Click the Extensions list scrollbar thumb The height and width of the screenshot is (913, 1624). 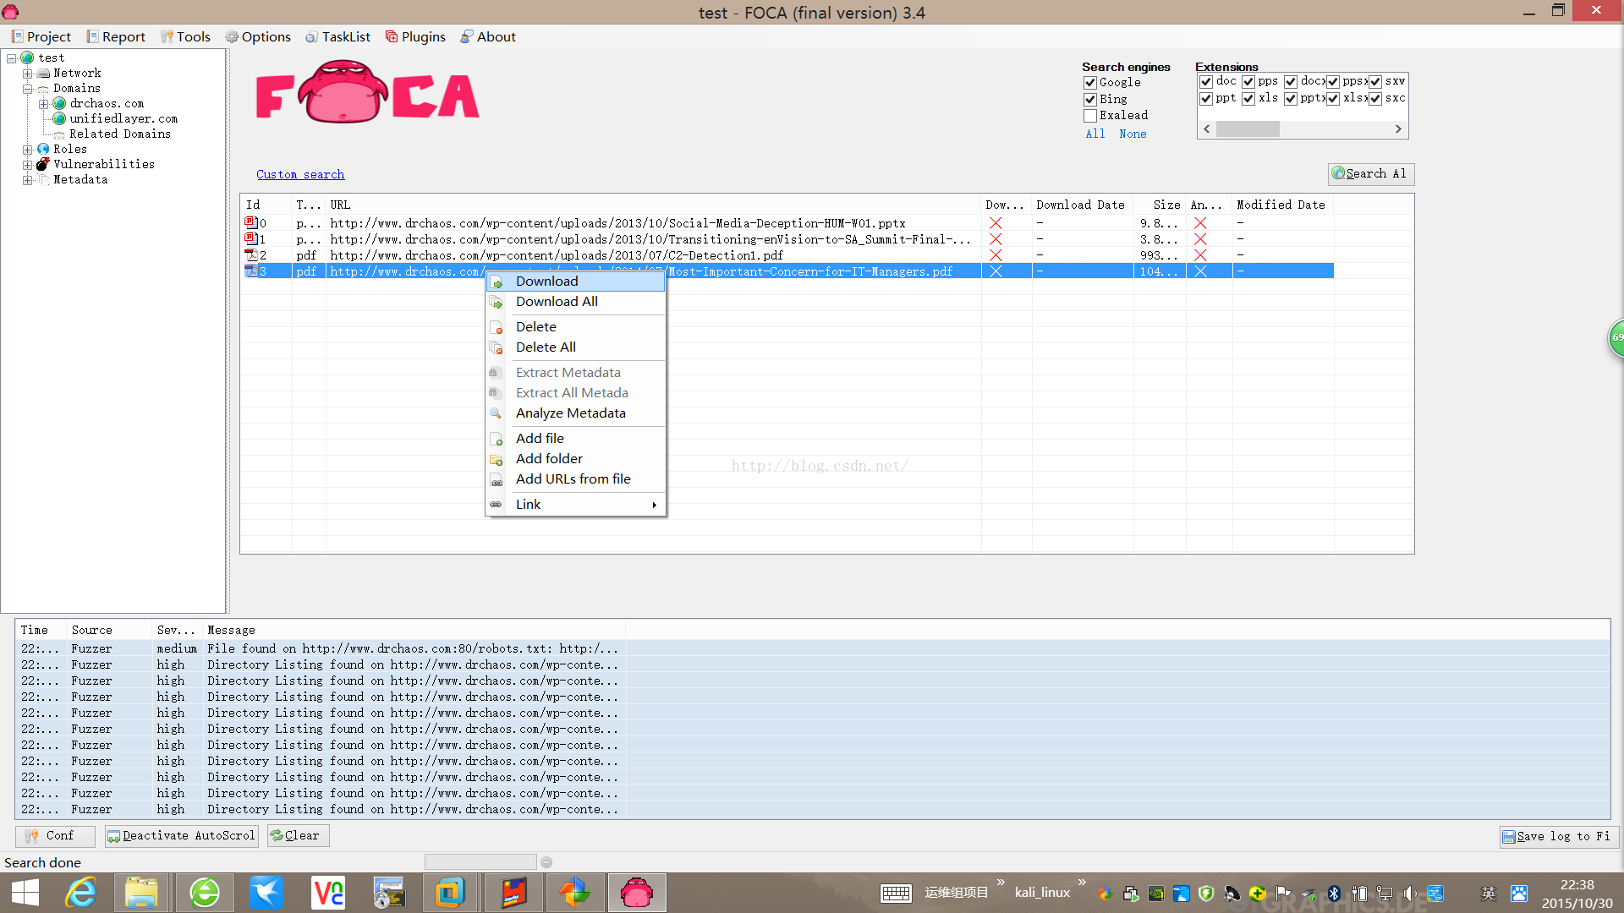[x=1248, y=129]
